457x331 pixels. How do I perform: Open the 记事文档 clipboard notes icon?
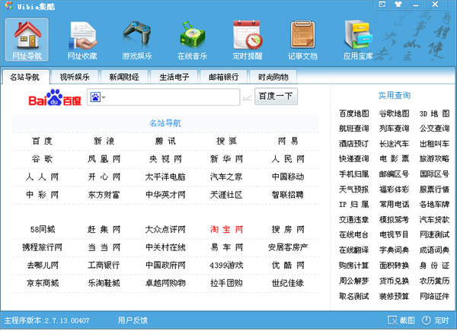(302, 40)
